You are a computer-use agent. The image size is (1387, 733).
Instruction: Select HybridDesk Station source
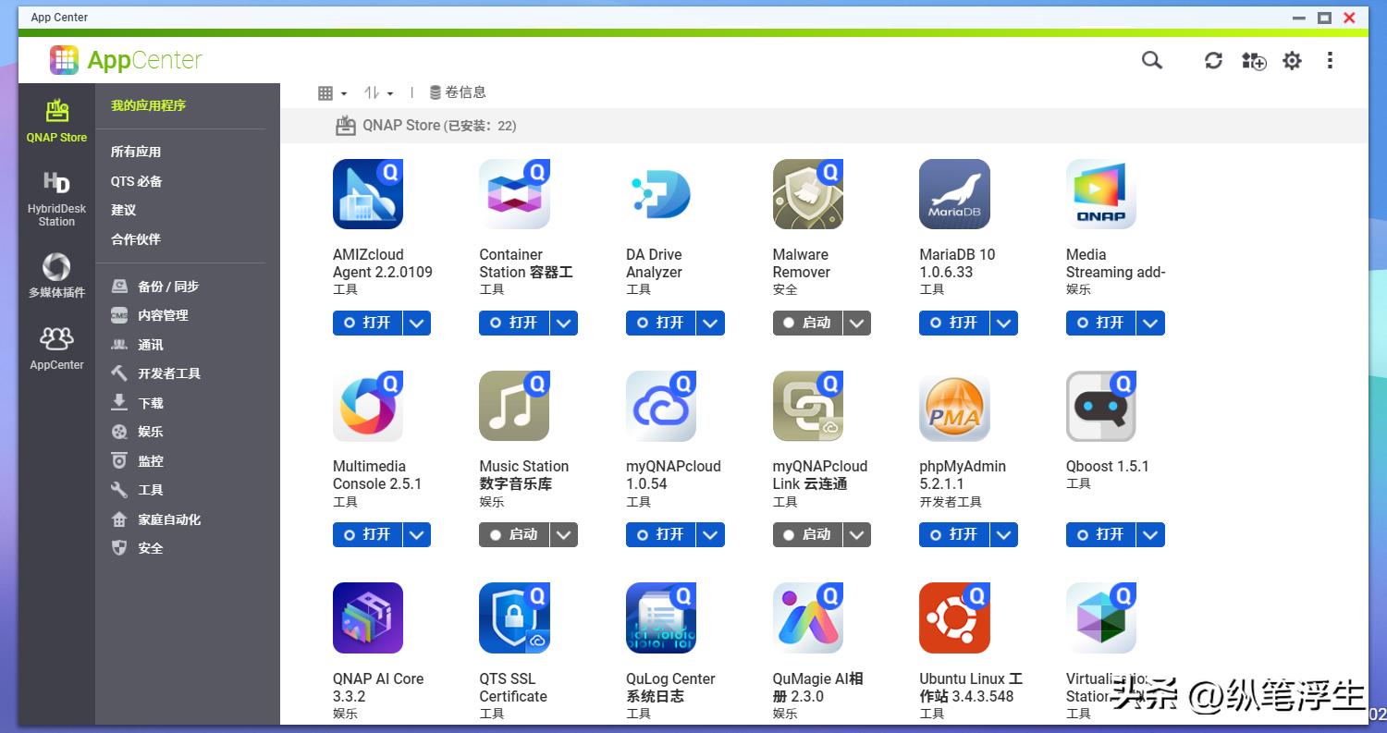(x=56, y=198)
